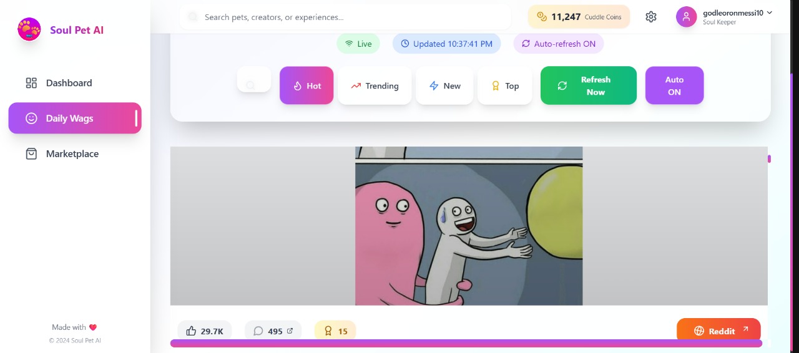This screenshot has height=353, width=799.
Task: Click the Marketplace shopping bag icon
Action: [x=31, y=153]
